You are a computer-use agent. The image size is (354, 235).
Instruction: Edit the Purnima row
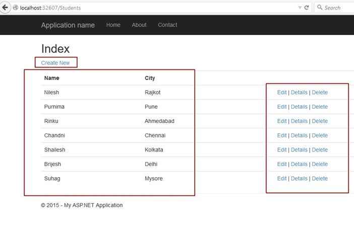(x=282, y=107)
